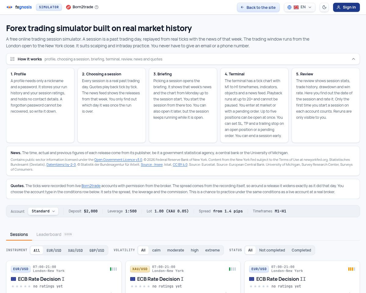The image size is (366, 293).
Task: Click the 4. Terminal step heading
Action: tap(235, 74)
